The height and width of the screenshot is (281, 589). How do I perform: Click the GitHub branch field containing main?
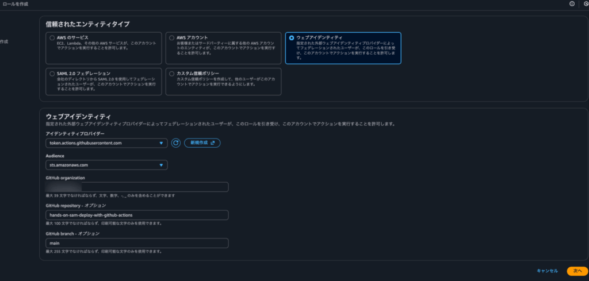pyautogui.click(x=137, y=243)
